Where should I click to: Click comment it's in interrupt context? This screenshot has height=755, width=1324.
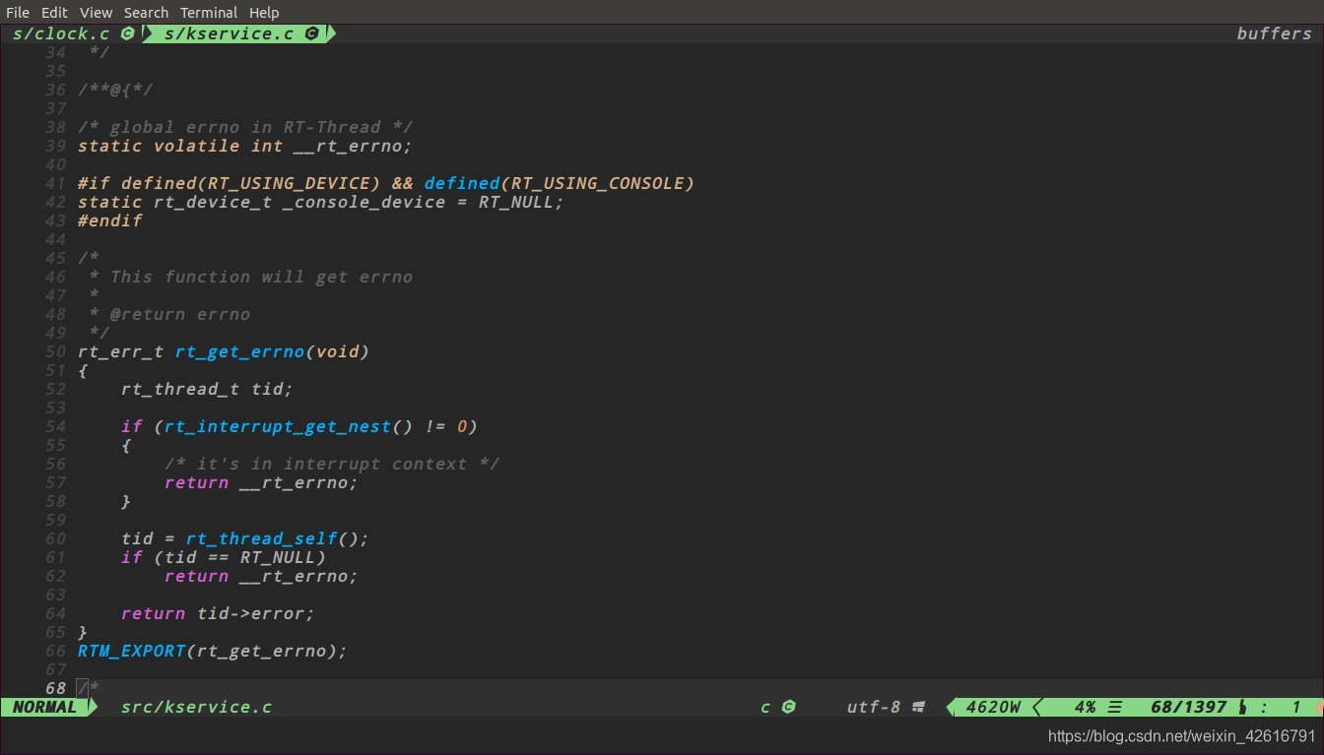pyautogui.click(x=332, y=464)
